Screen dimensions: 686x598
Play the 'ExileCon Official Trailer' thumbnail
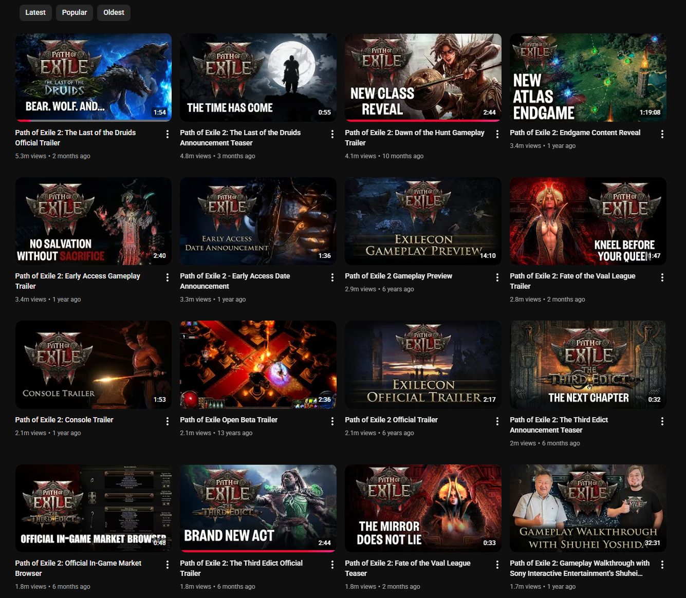pyautogui.click(x=423, y=365)
